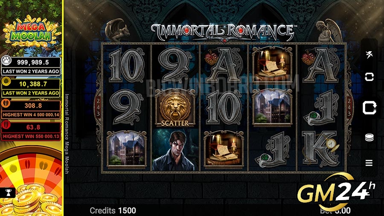Click the GM24h logo

click(x=336, y=192)
